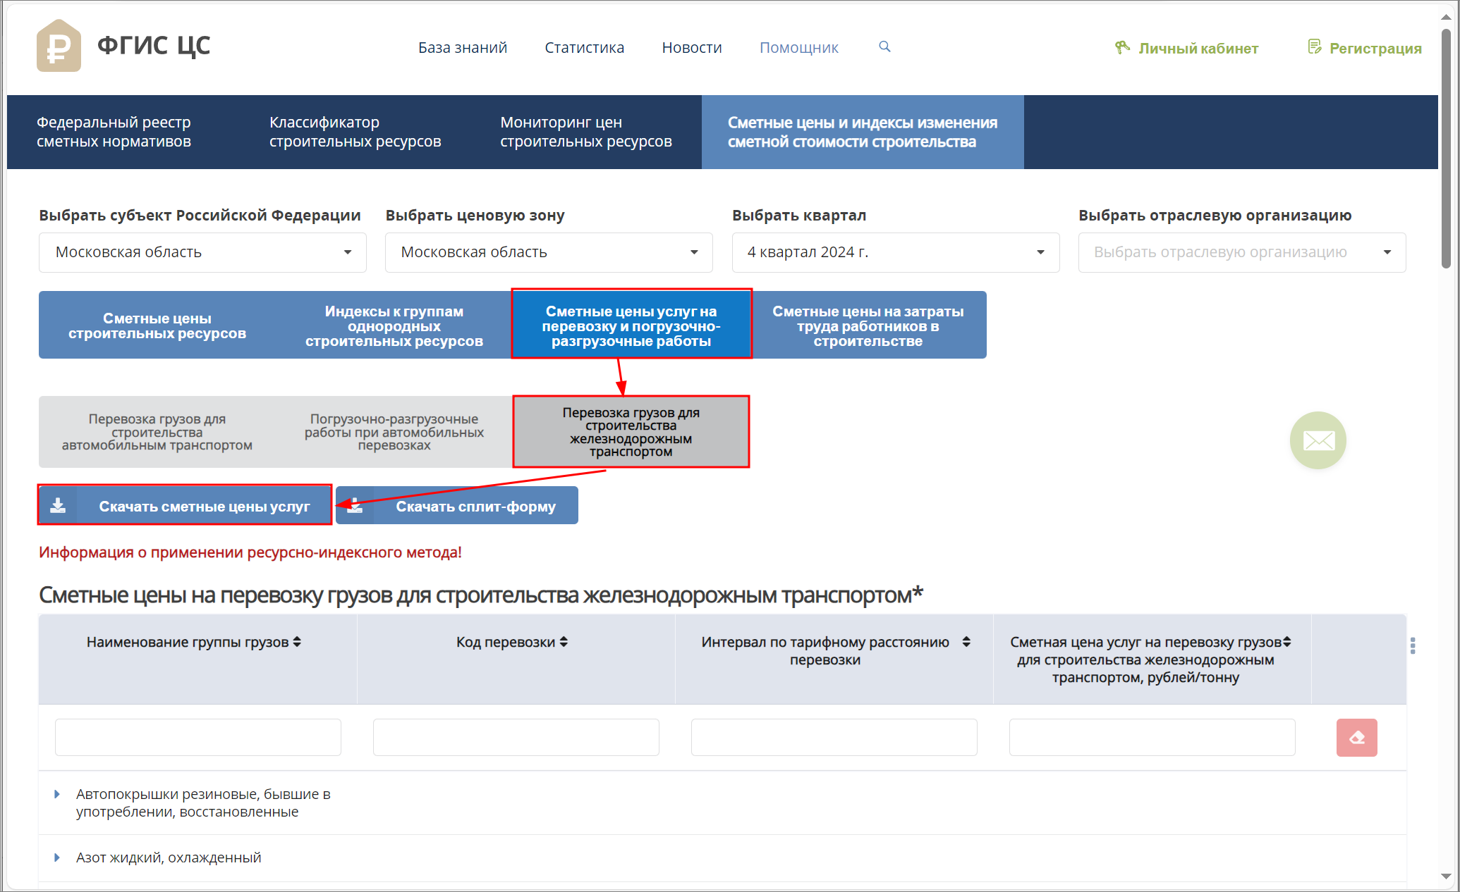1460x892 pixels.
Task: Select Перевозка грузов железнодорожным транспортом subtab
Action: click(631, 432)
